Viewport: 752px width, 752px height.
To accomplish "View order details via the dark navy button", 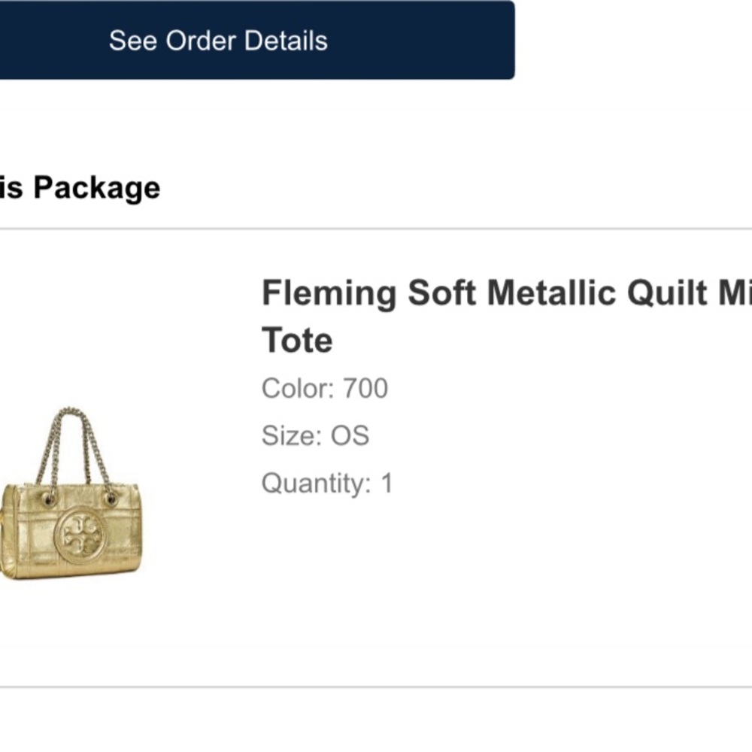I will [218, 41].
